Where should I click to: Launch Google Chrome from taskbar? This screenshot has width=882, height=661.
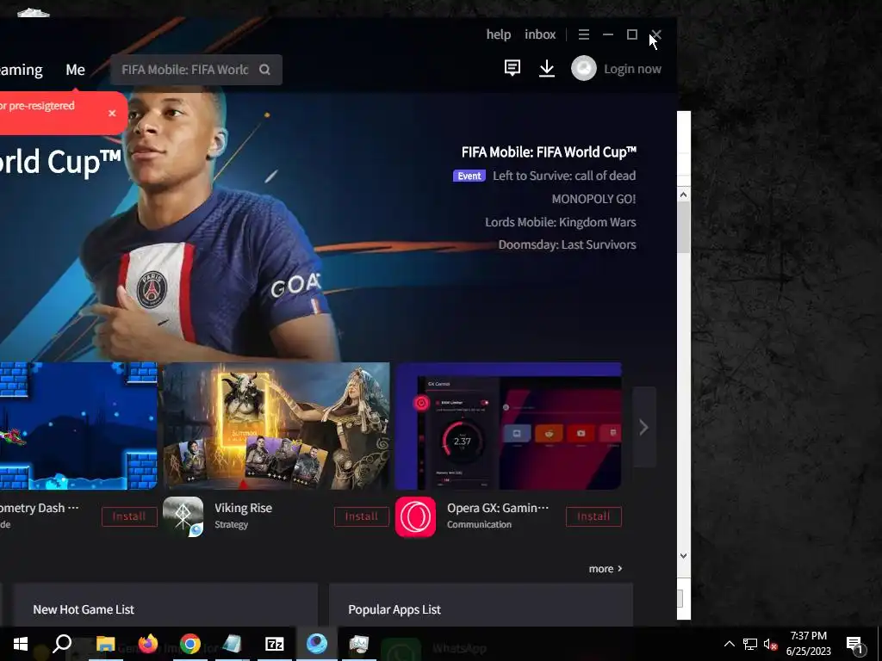(x=190, y=644)
